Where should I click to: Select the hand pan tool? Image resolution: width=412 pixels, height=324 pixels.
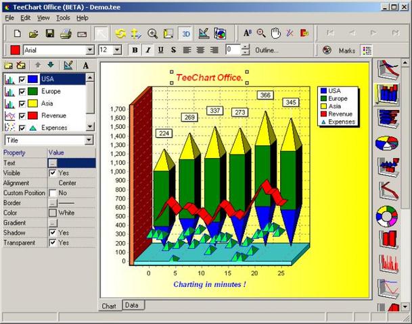[x=275, y=33]
